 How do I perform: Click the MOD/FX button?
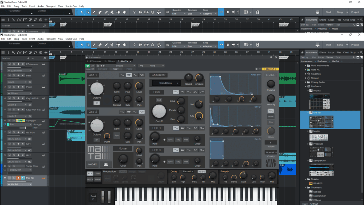coord(92,164)
